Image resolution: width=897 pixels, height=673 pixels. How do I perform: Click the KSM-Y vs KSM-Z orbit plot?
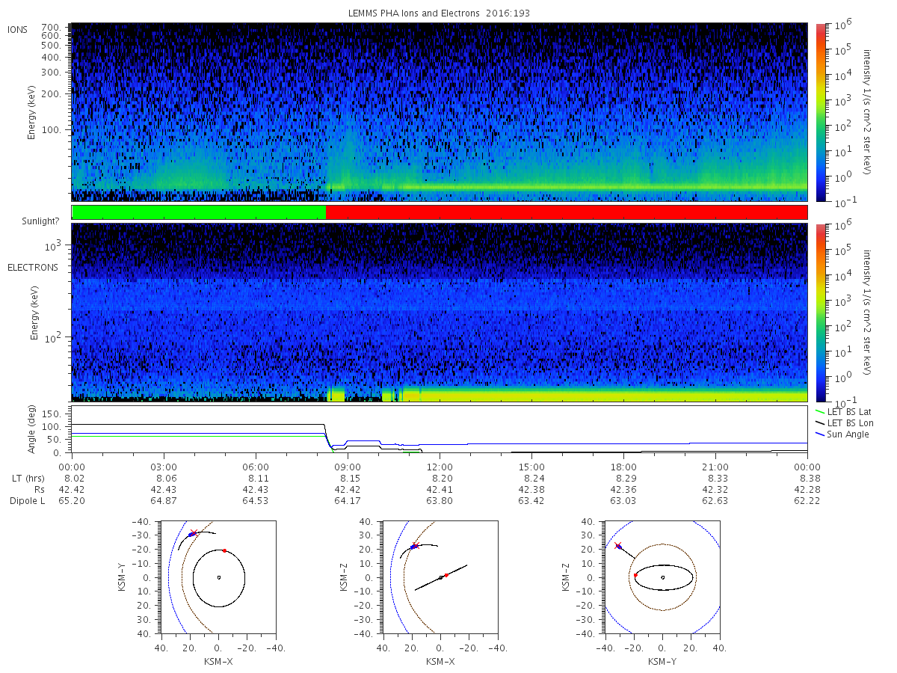662,577
